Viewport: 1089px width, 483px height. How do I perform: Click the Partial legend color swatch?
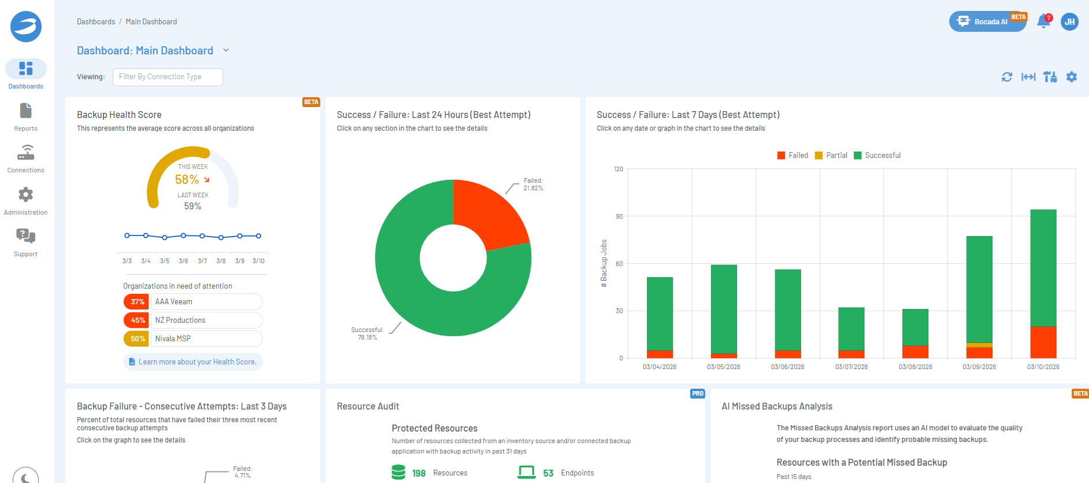818,156
